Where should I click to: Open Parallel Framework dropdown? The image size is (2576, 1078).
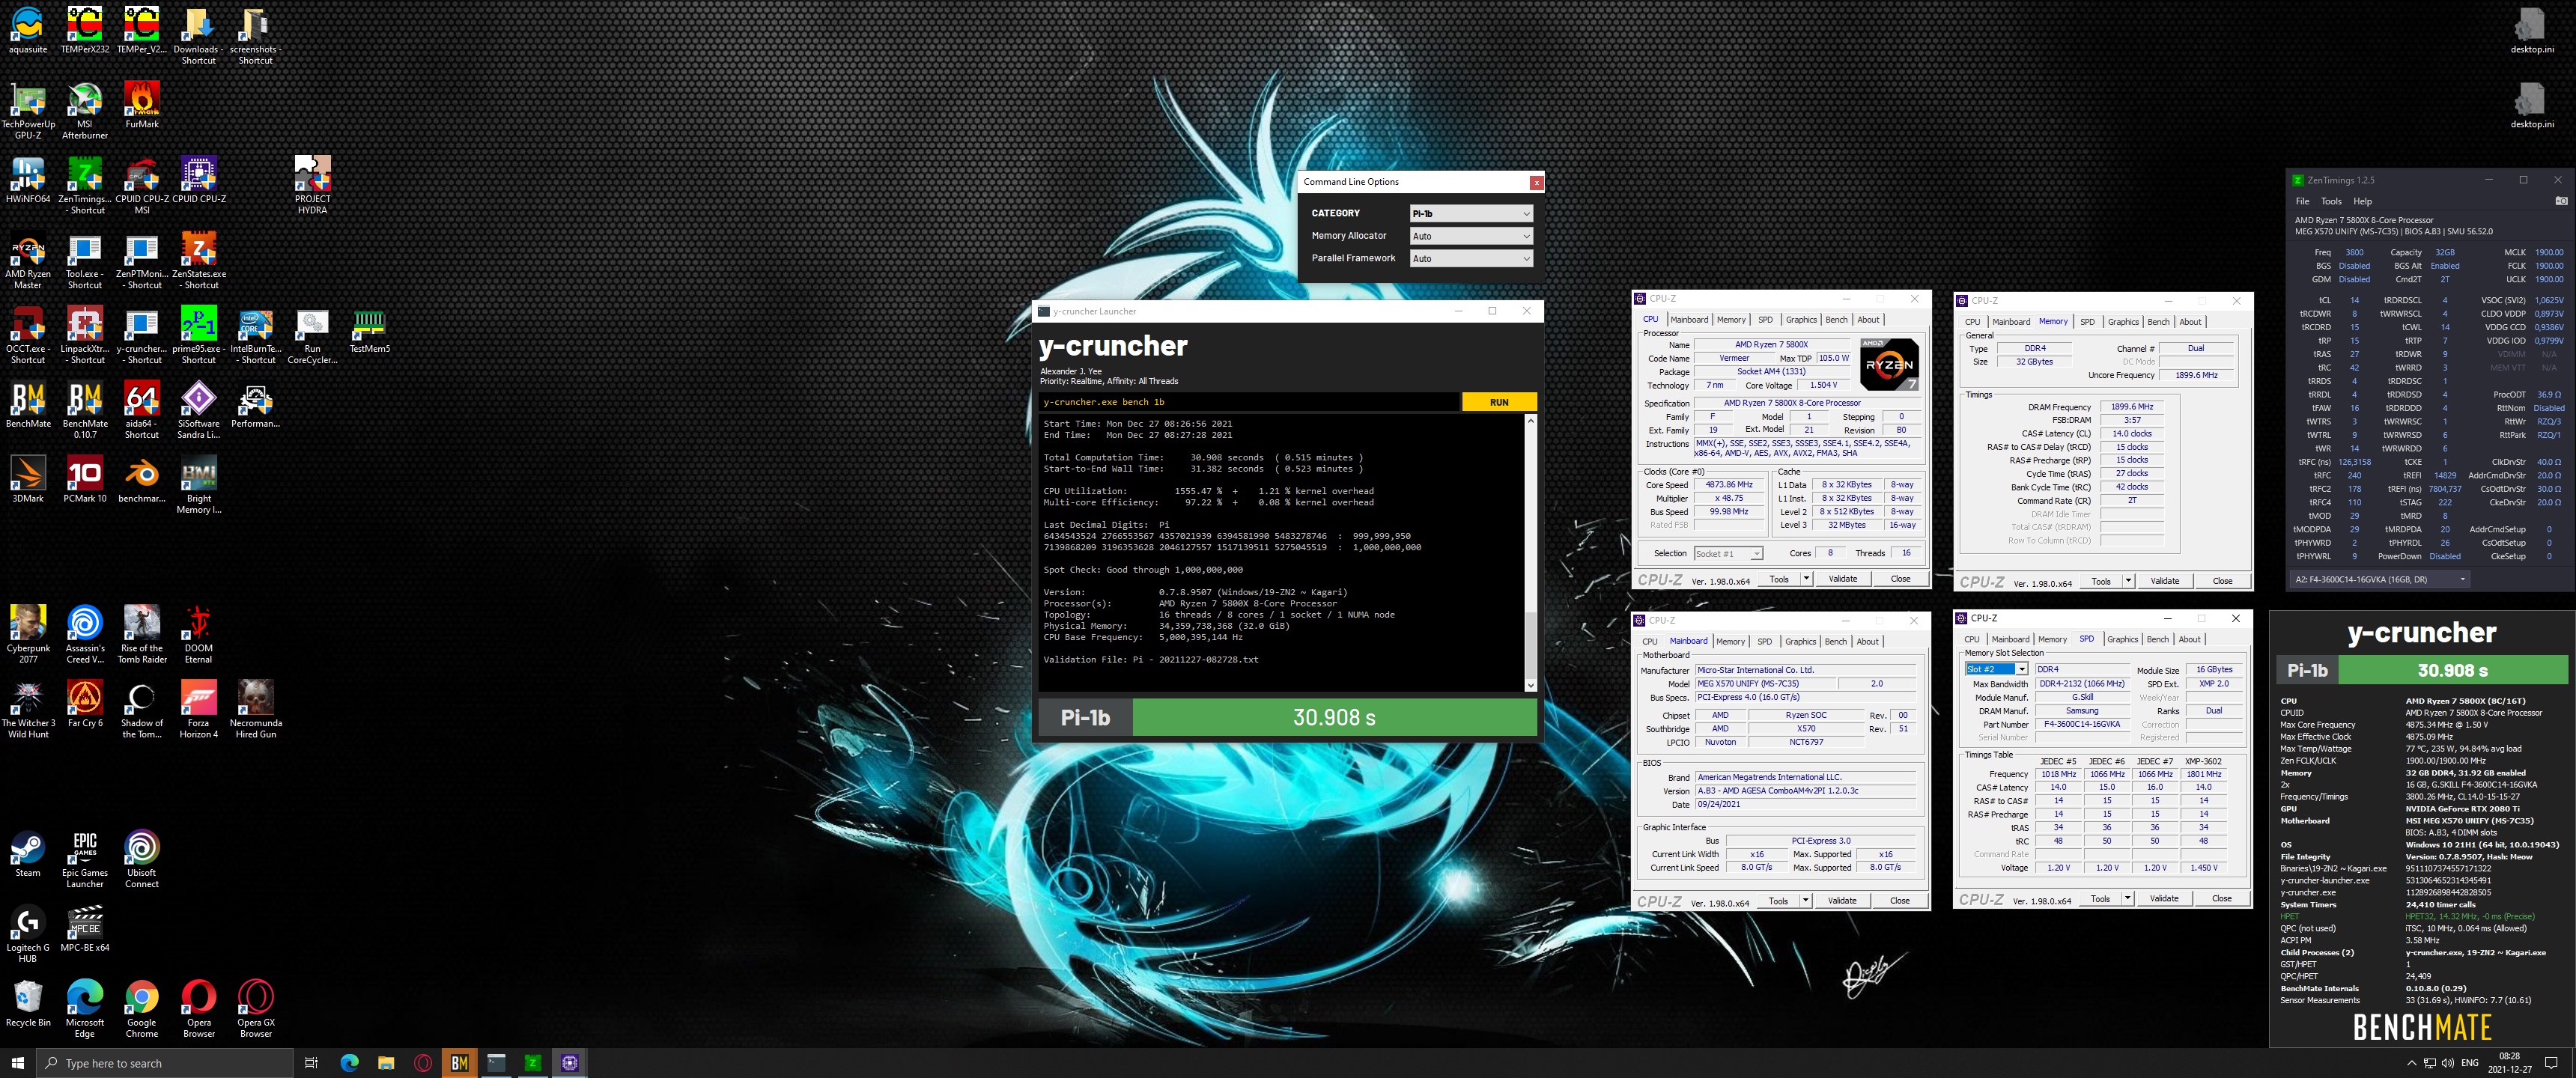click(x=1471, y=258)
